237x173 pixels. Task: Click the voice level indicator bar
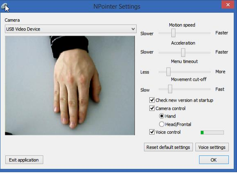point(212,133)
